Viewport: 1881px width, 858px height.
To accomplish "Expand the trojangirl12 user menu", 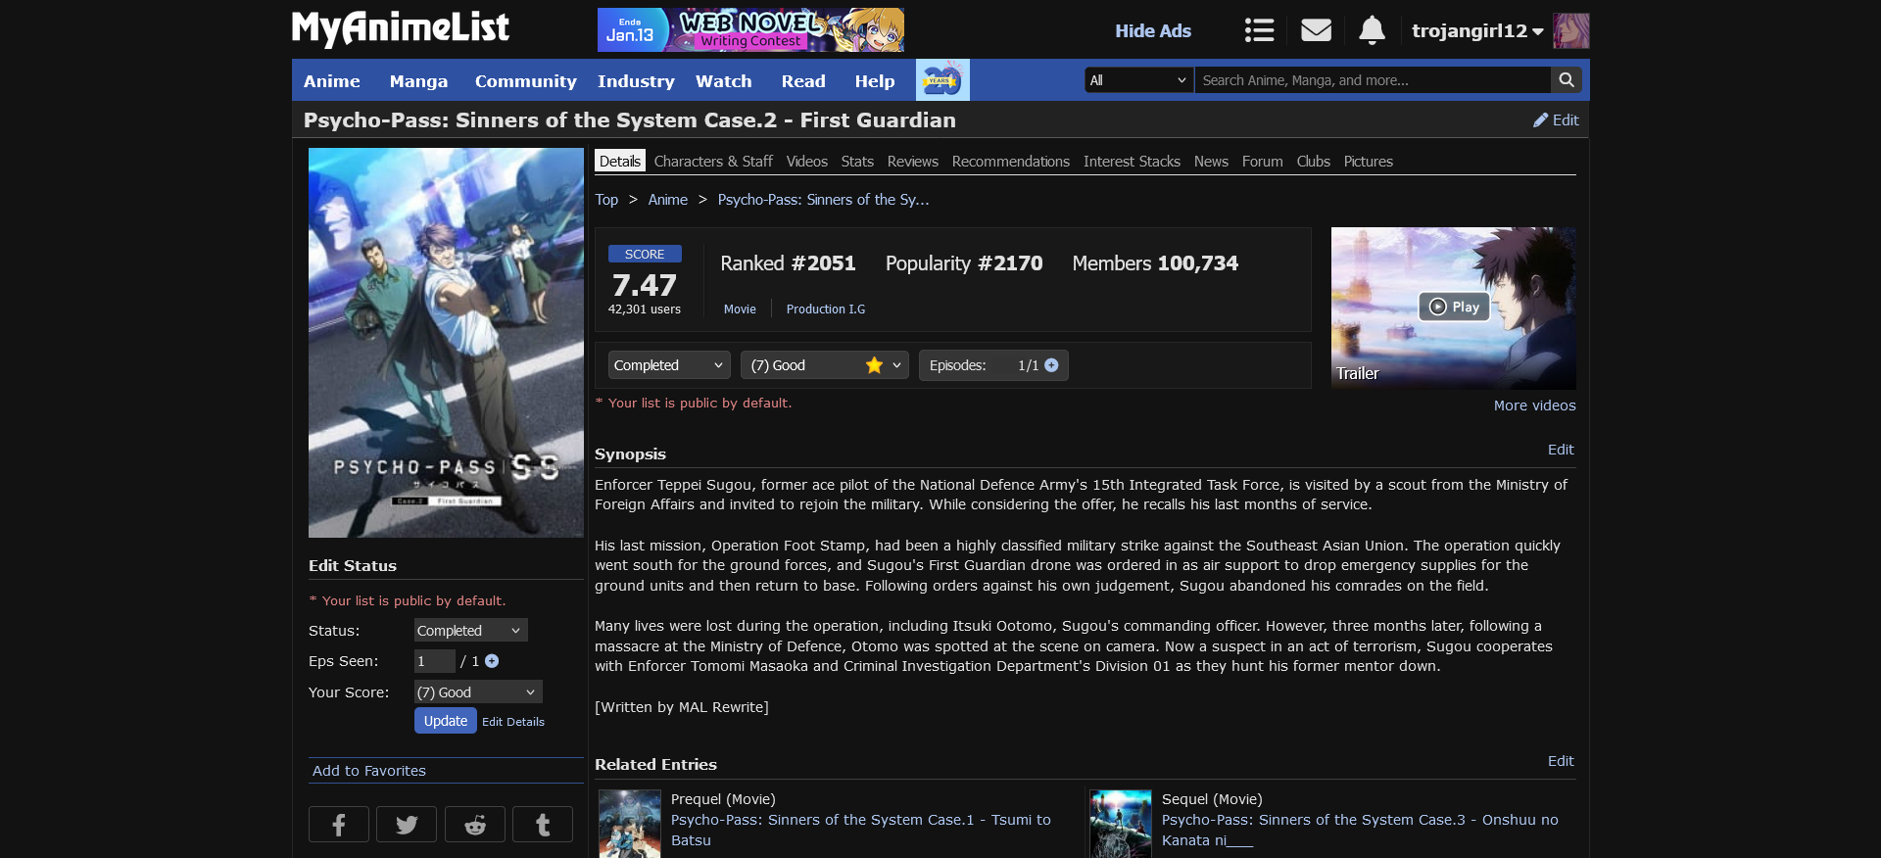I will coord(1477,30).
